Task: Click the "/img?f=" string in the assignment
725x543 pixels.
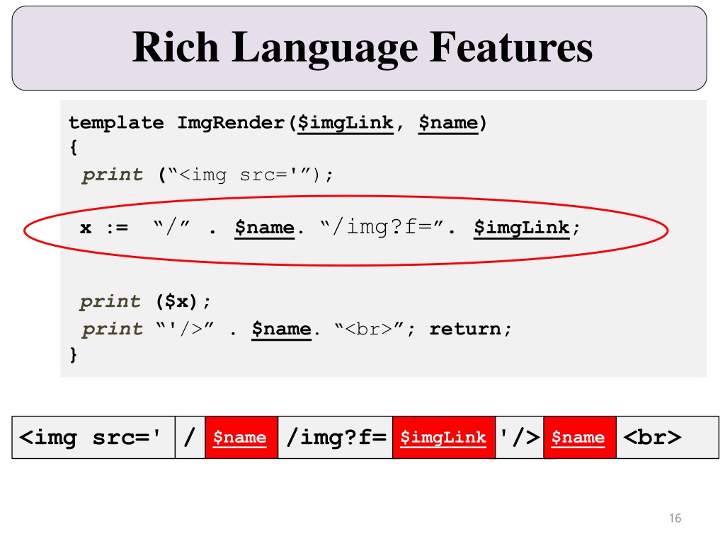Action: [382, 227]
